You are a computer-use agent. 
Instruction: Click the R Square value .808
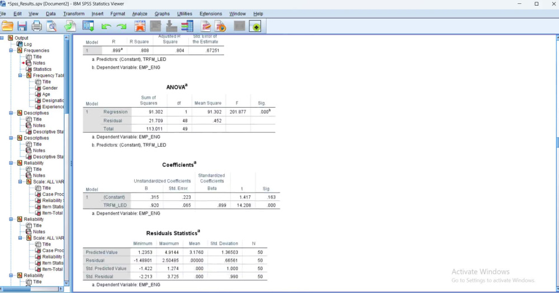coord(145,51)
